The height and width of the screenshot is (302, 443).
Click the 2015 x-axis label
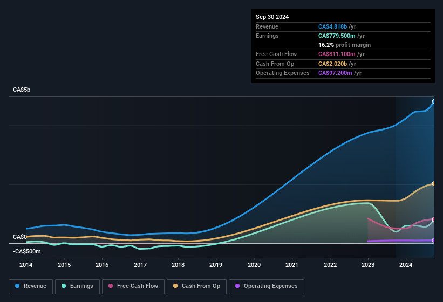coord(64,265)
